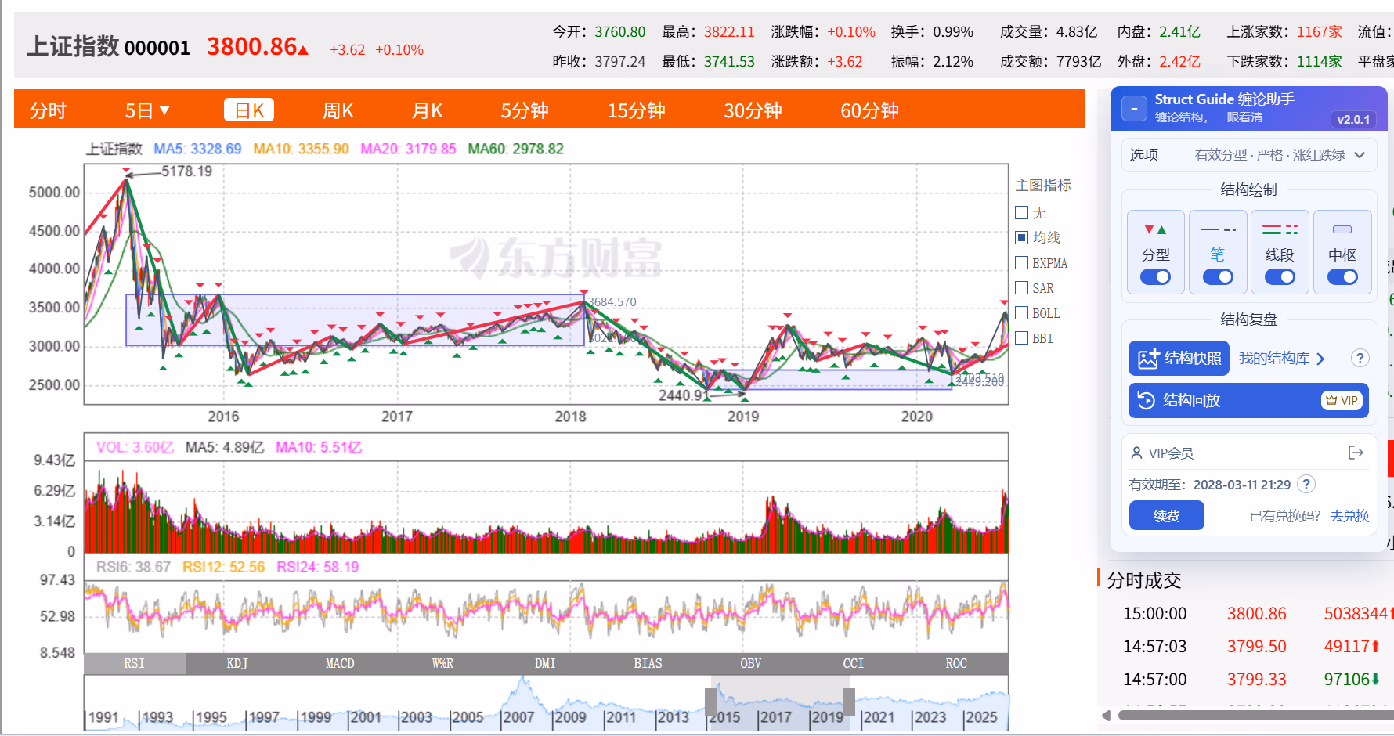Toggle the 线段 switch

pos(1280,276)
